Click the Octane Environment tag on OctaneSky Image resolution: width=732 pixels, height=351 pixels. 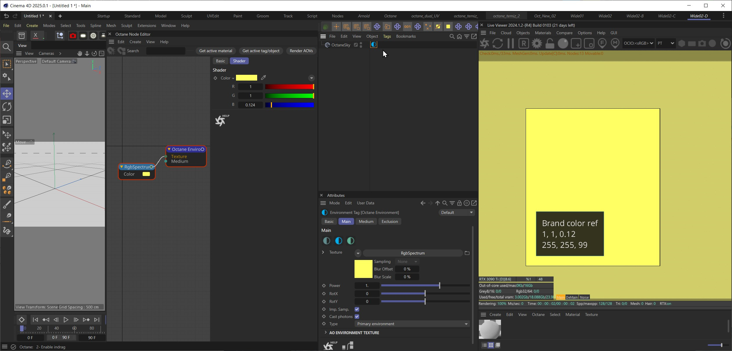tap(374, 45)
